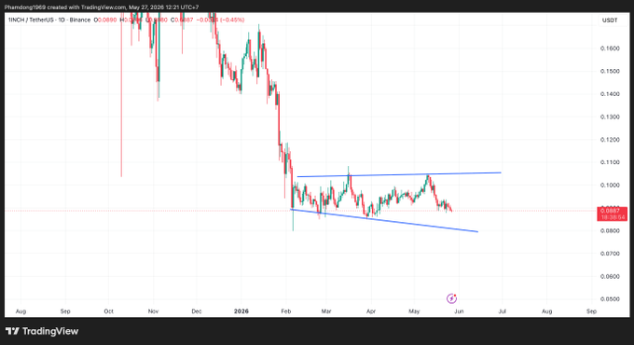Click the Nov label on time axis

[153, 311]
